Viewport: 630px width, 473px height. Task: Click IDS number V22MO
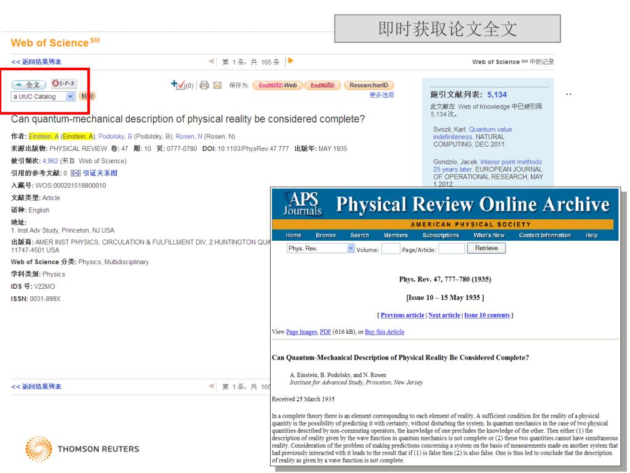(44, 286)
